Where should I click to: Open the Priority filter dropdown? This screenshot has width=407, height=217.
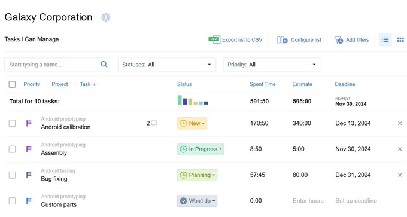tap(272, 65)
